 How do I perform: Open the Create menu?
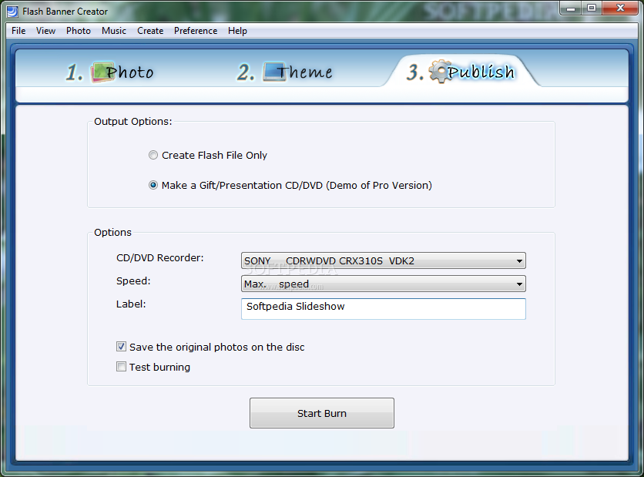[x=150, y=31]
